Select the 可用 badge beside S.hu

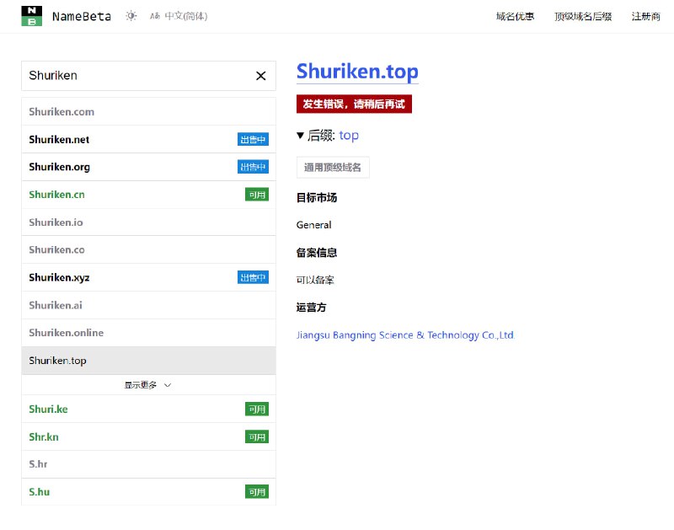256,491
